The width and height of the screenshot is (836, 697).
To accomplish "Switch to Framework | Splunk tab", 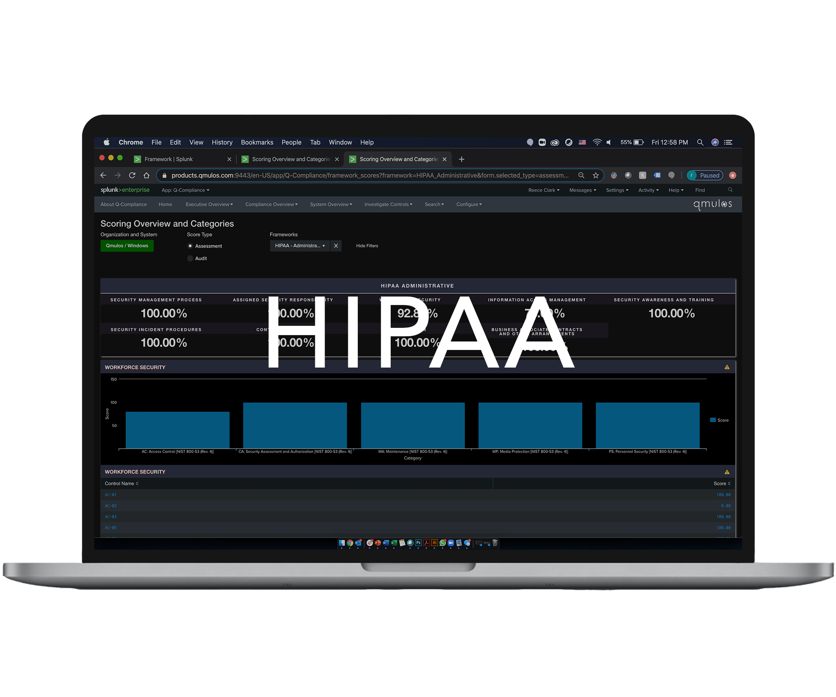I will 168,159.
